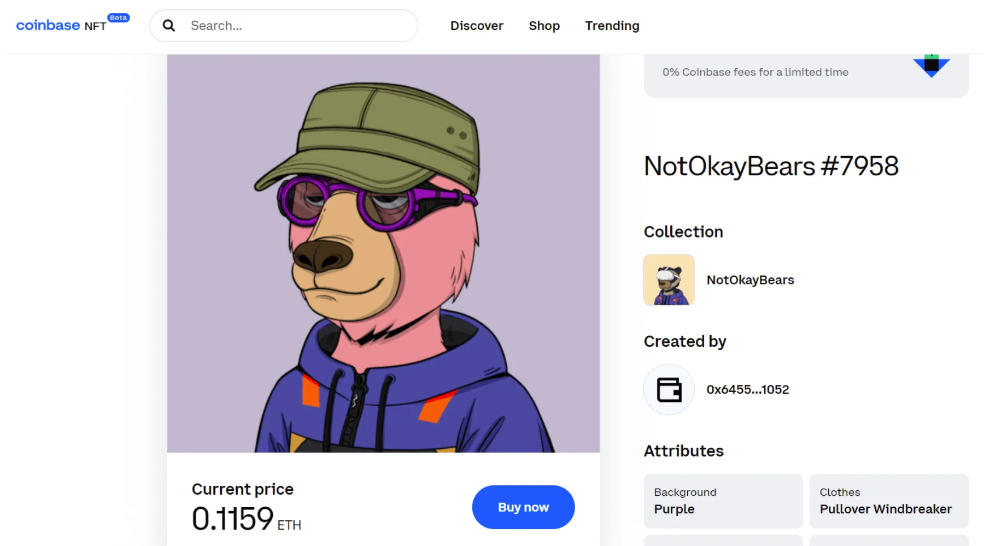Click the NotOkayBears #7958 title
This screenshot has width=984, height=546.
(771, 166)
